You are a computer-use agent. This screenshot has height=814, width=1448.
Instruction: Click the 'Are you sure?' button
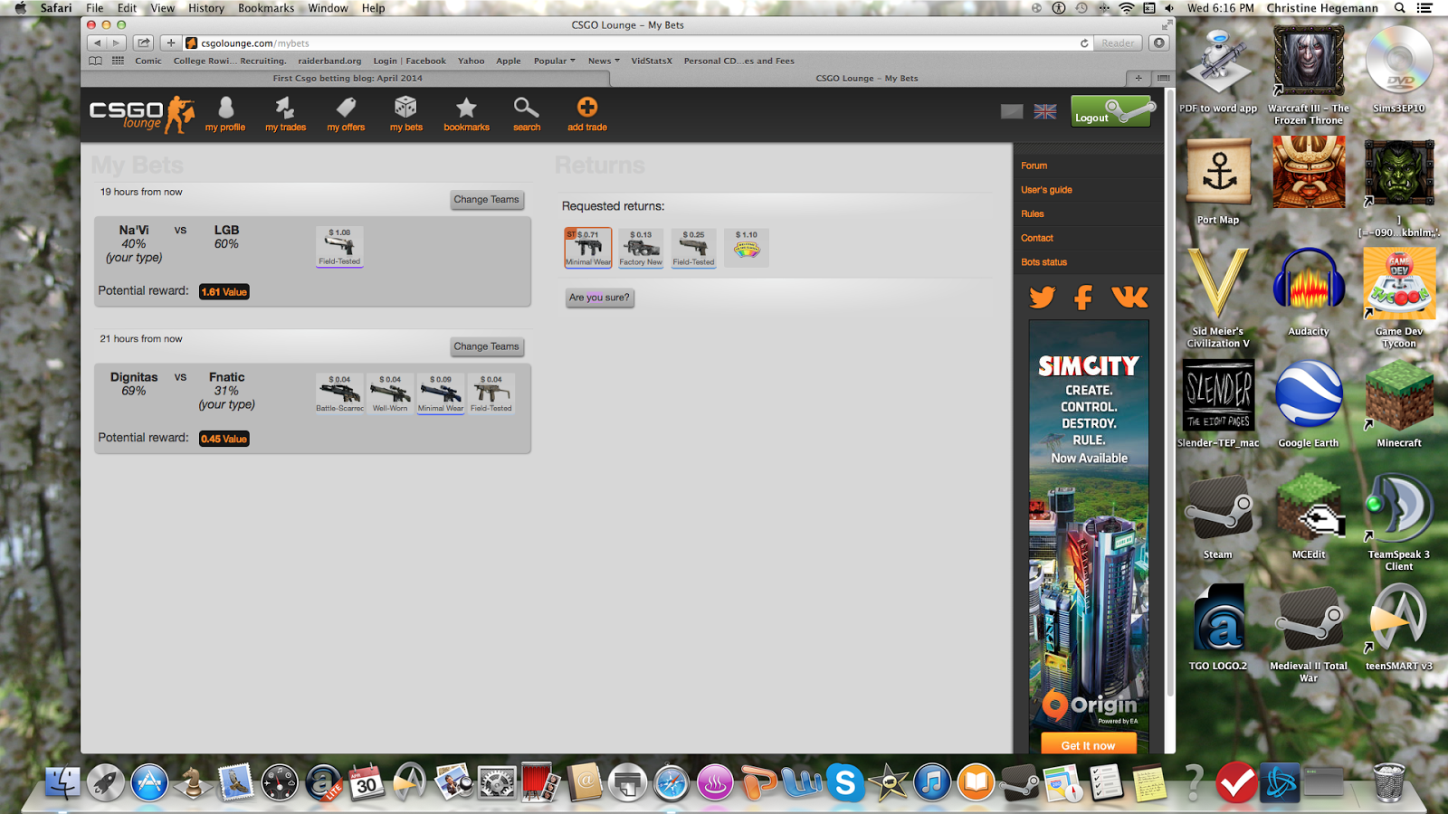(x=599, y=298)
